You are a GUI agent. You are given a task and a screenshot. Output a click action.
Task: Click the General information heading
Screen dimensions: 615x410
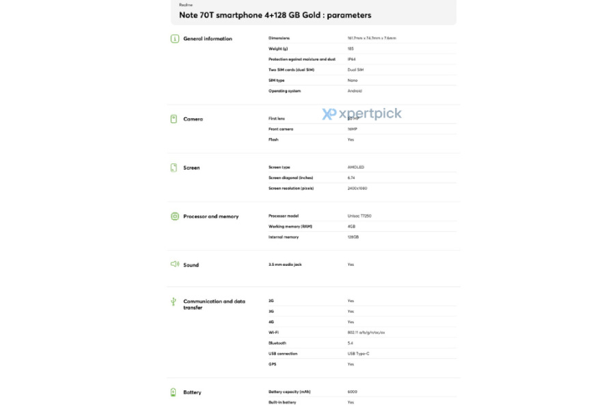tap(208, 39)
